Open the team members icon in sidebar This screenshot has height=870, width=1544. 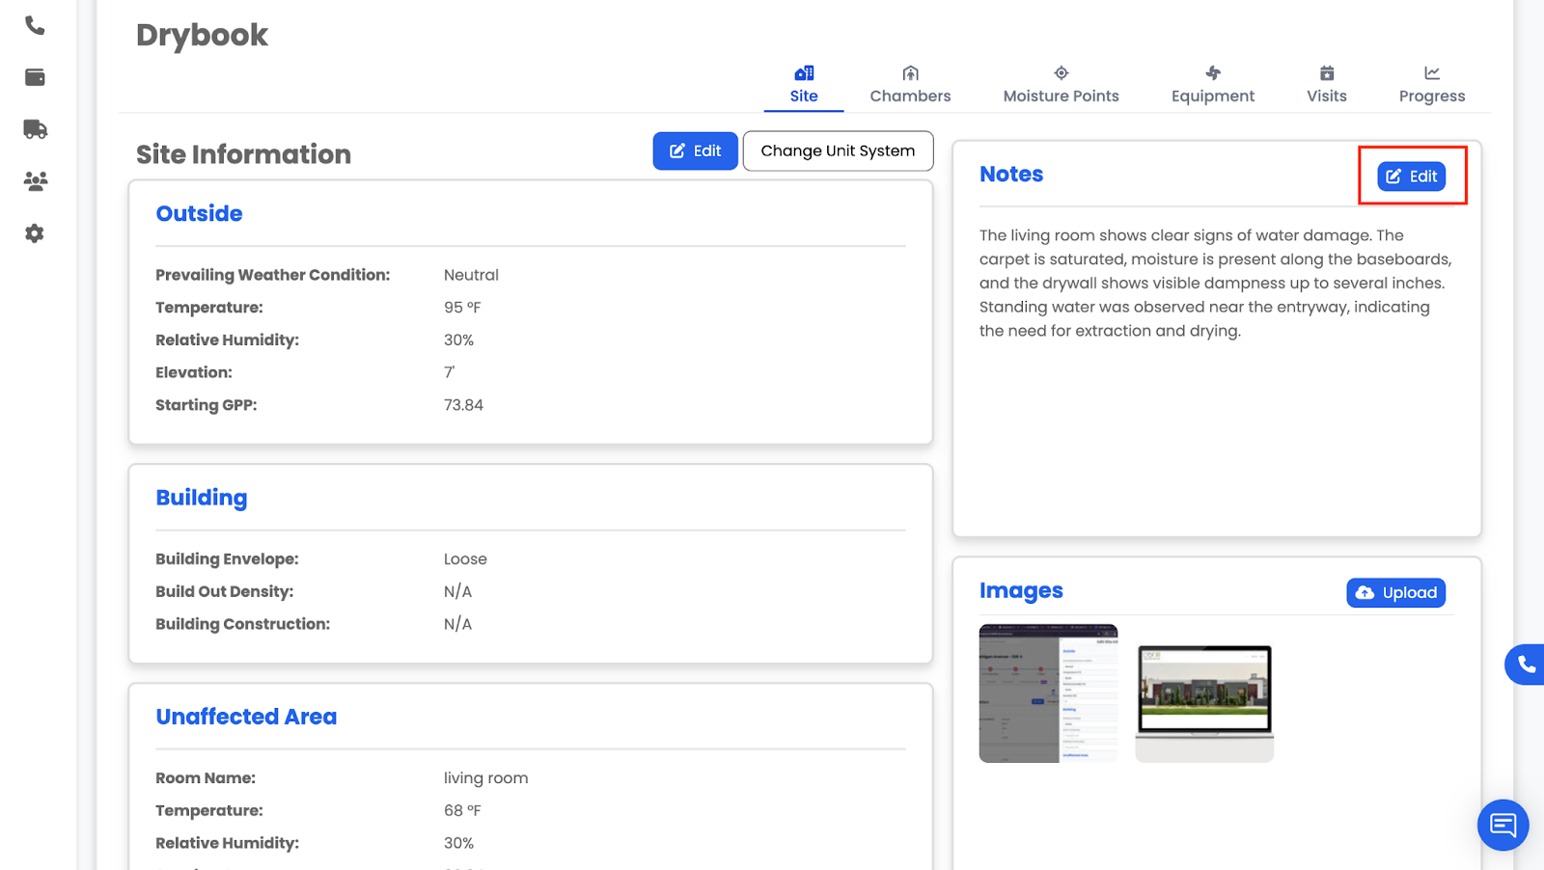click(35, 181)
